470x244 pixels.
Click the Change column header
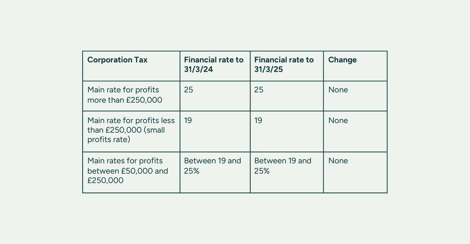click(342, 60)
